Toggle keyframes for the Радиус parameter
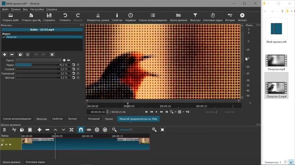This screenshot has width=295, height=165. click(78, 65)
